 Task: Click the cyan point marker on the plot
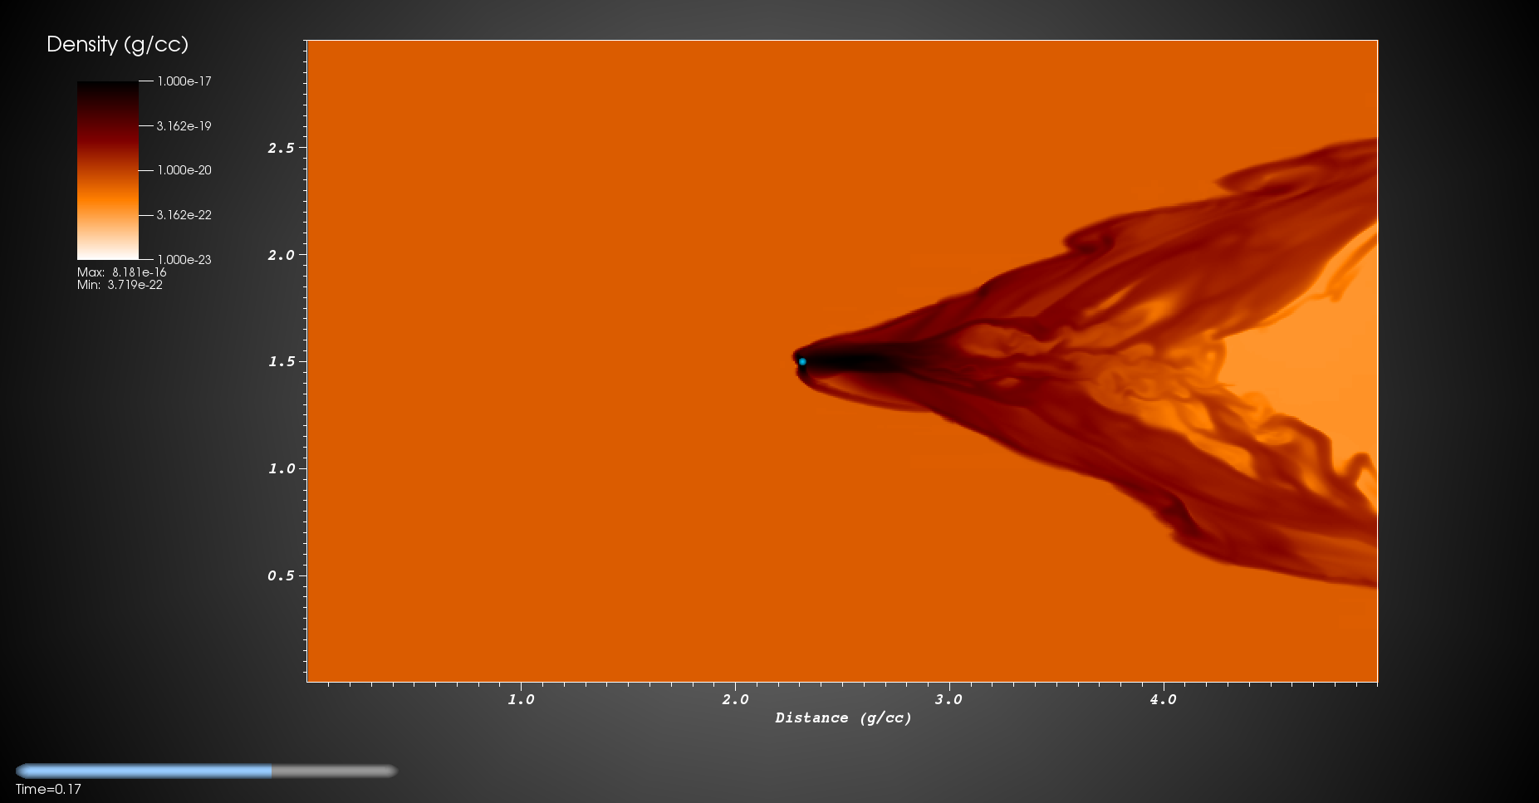point(802,361)
